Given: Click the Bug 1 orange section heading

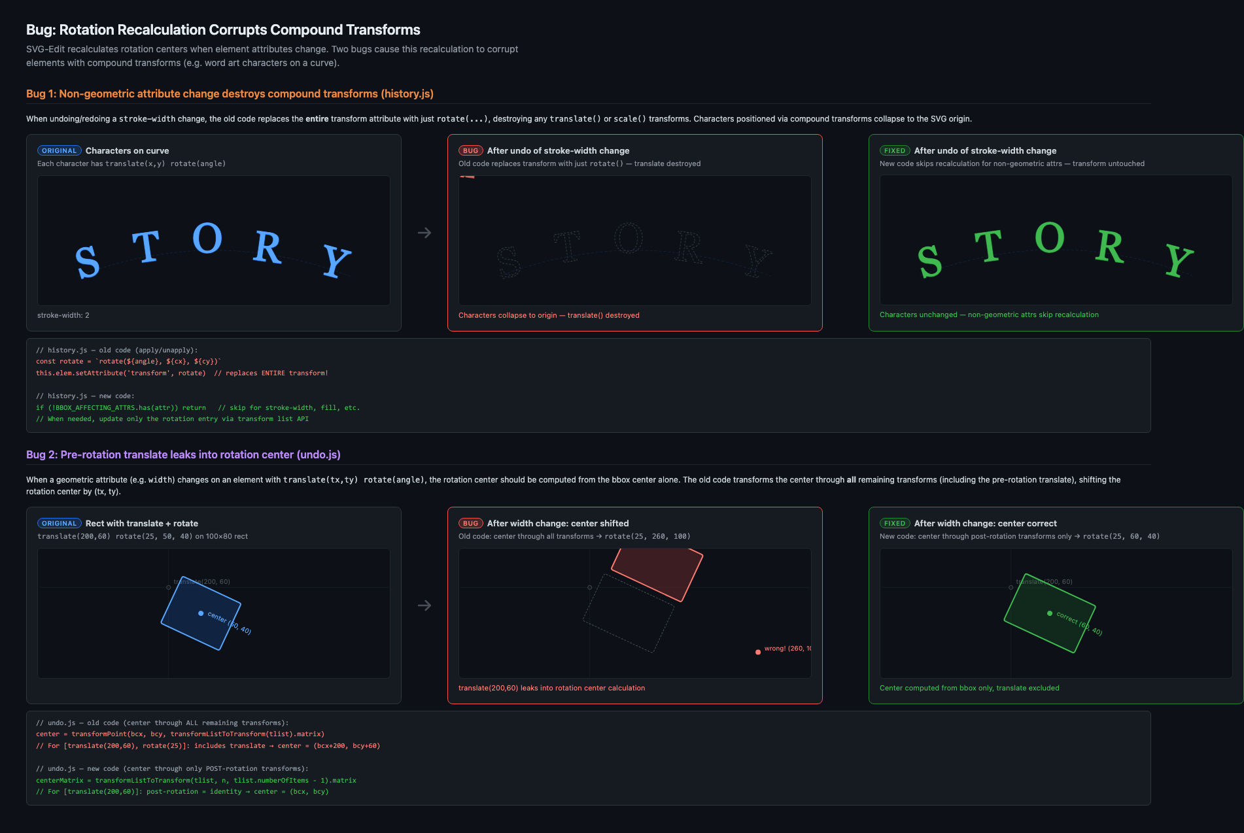Looking at the screenshot, I should [x=230, y=93].
